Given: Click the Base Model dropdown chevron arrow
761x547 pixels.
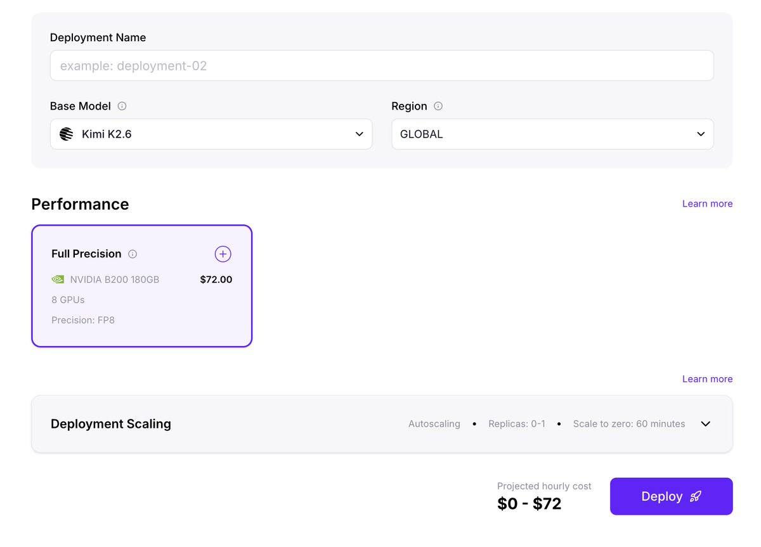Looking at the screenshot, I should click(360, 134).
